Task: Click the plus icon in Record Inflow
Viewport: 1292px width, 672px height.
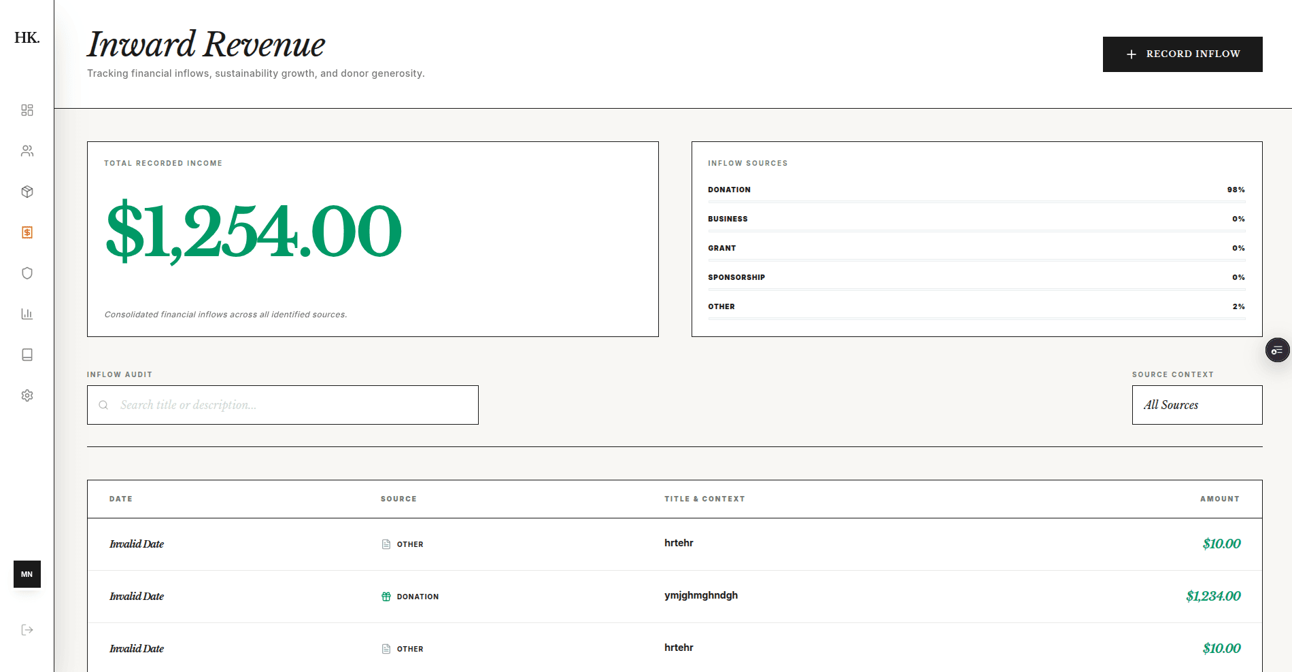Action: (1132, 54)
